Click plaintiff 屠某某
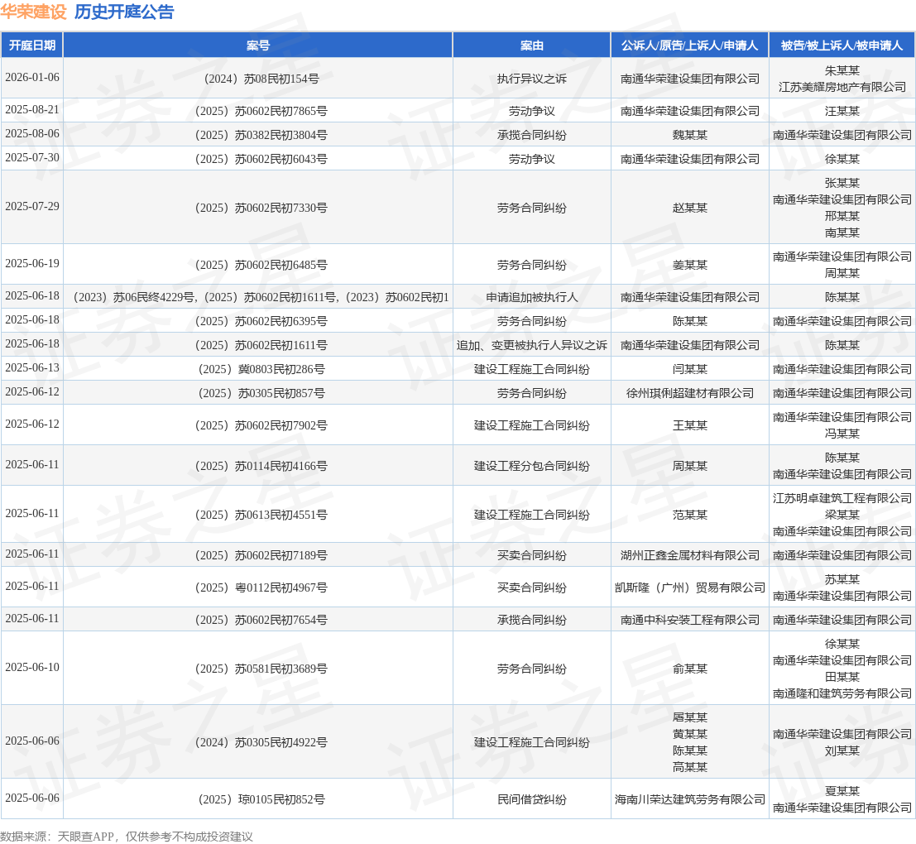Screen dimensions: 916x844 click(x=689, y=717)
